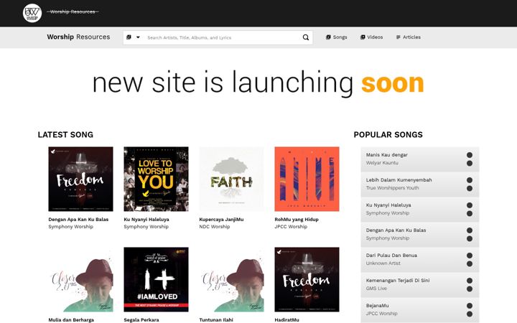
Task: Open the search type dropdown arrow
Action: click(x=138, y=37)
